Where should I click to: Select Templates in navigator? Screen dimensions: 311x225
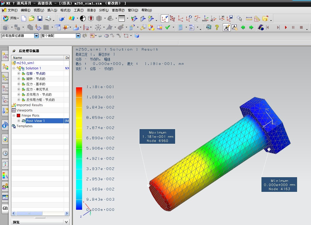(x=24, y=126)
